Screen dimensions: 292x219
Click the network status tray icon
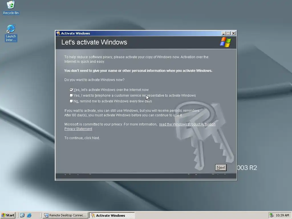[271, 215]
